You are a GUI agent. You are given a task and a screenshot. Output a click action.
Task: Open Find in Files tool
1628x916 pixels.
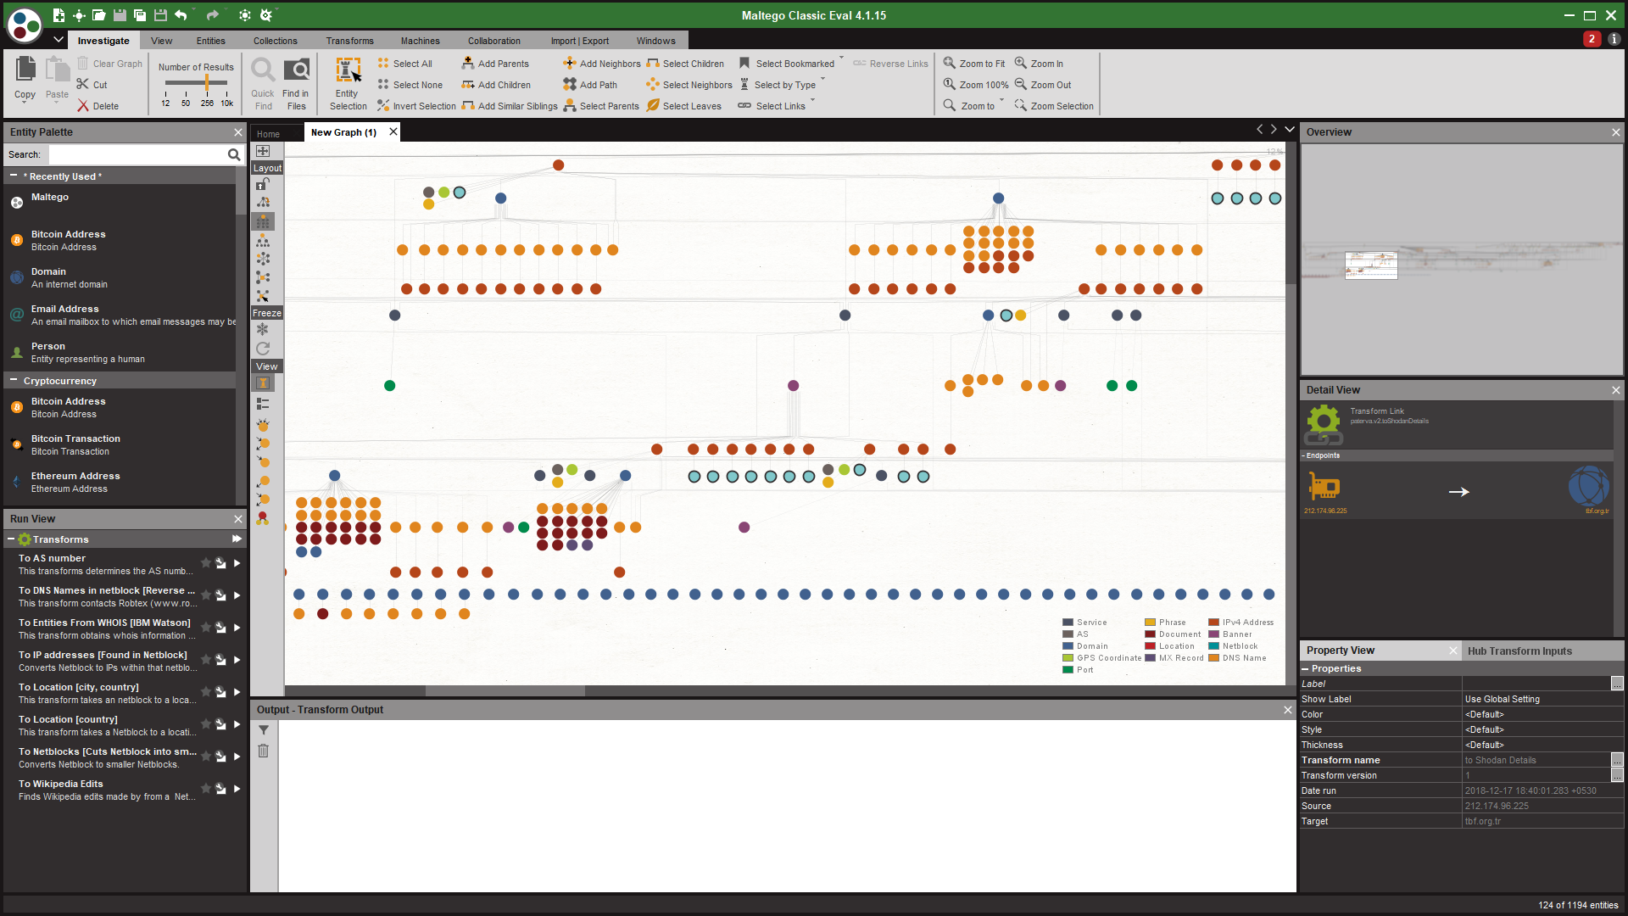(296, 82)
